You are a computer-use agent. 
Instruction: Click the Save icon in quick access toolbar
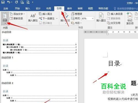point(3,2)
